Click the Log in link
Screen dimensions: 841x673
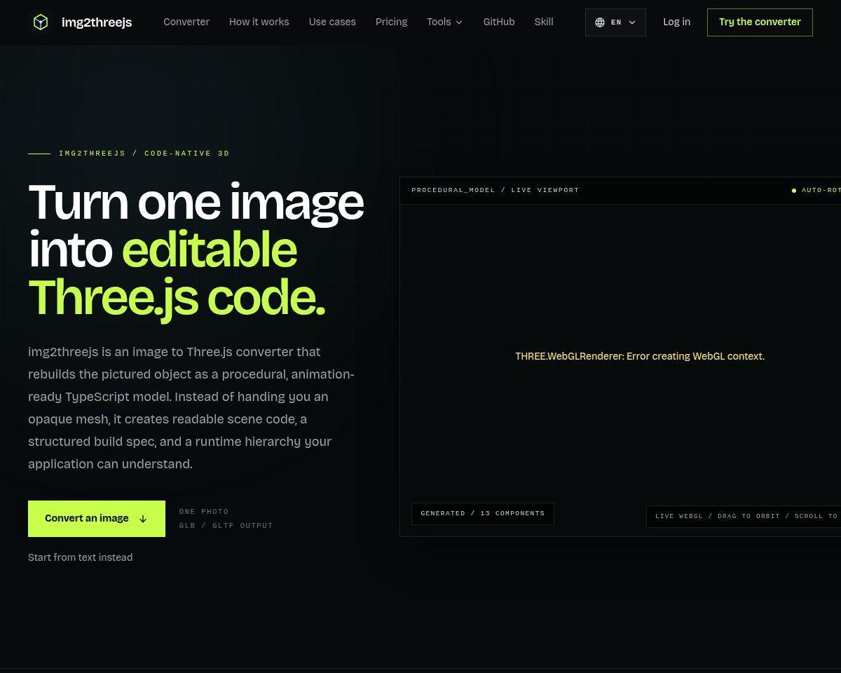(676, 22)
